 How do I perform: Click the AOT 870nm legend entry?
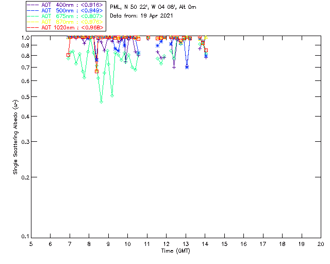tap(65, 22)
